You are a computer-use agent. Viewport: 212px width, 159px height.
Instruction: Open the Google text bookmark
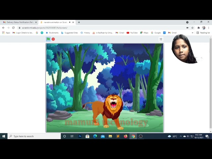pos(156,33)
